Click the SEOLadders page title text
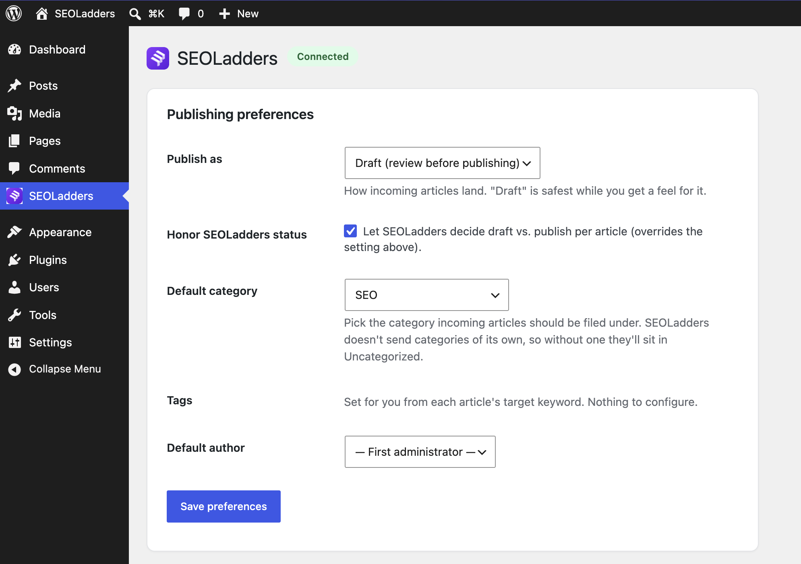This screenshot has width=801, height=564. tap(227, 58)
